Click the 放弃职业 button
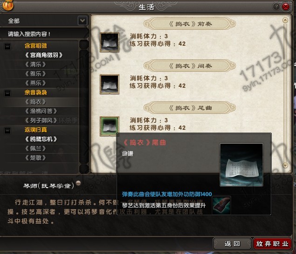Screen dimensions: 296x254 (x=272, y=244)
